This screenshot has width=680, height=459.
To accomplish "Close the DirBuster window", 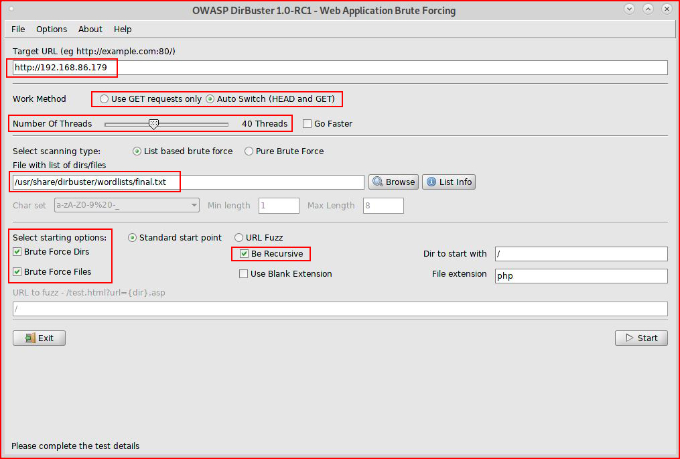I will point(667,9).
